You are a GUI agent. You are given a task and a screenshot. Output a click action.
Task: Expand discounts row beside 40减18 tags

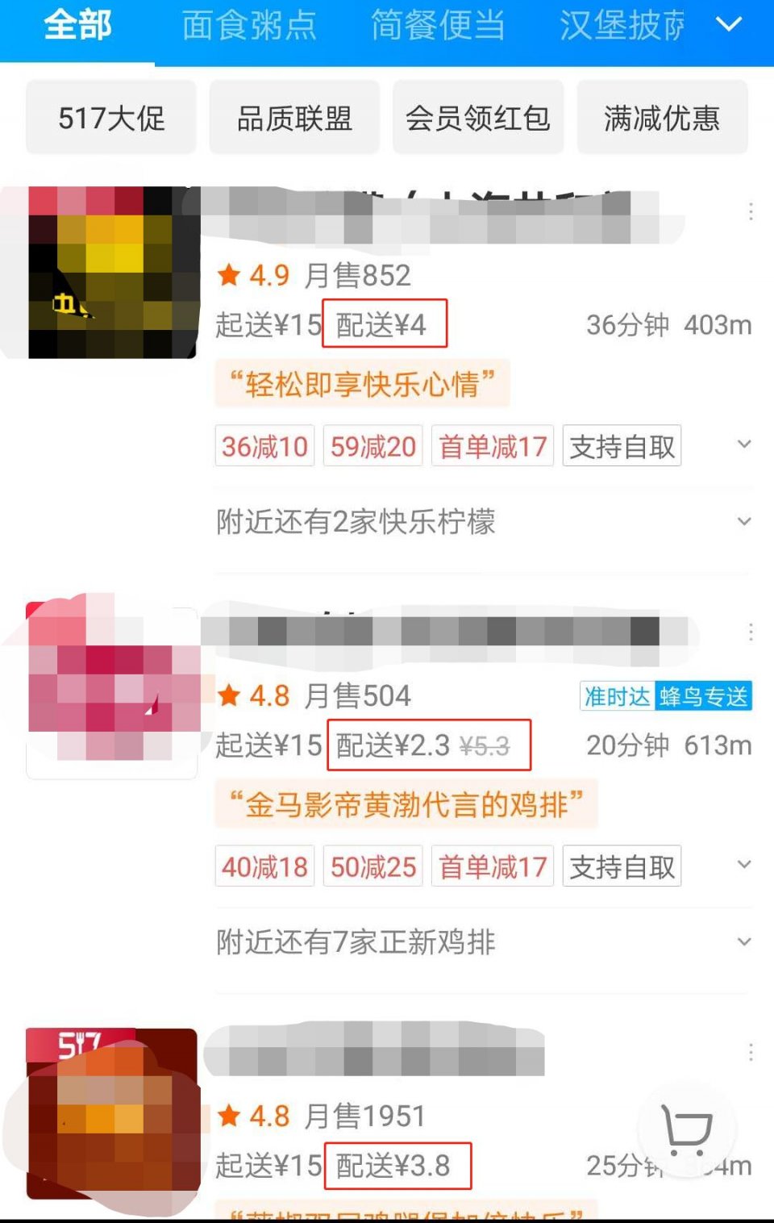click(x=744, y=865)
